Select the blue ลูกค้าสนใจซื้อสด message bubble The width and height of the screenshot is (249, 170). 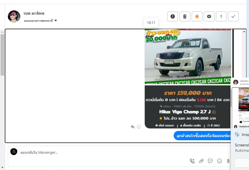[x=202, y=136]
